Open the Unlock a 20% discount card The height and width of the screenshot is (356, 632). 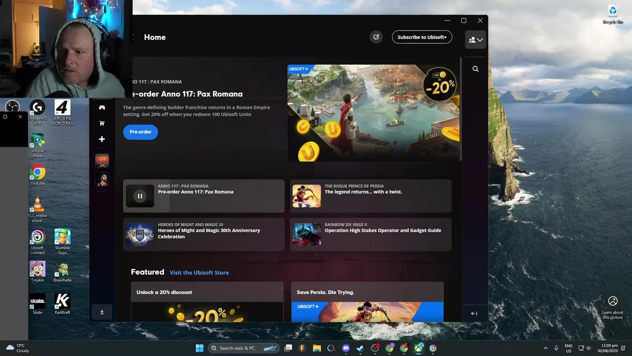click(x=207, y=302)
